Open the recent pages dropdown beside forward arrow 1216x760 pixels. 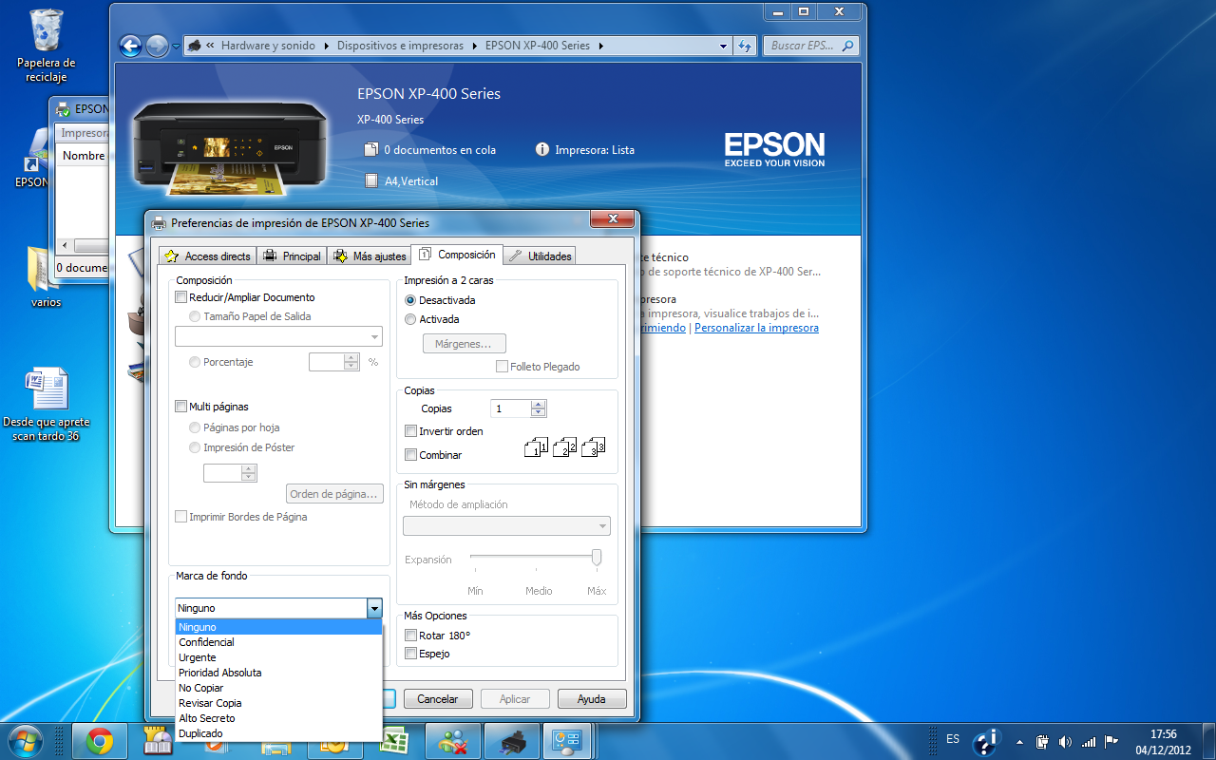pos(176,47)
